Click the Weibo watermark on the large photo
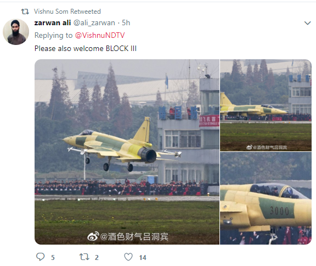 pyautogui.click(x=128, y=236)
